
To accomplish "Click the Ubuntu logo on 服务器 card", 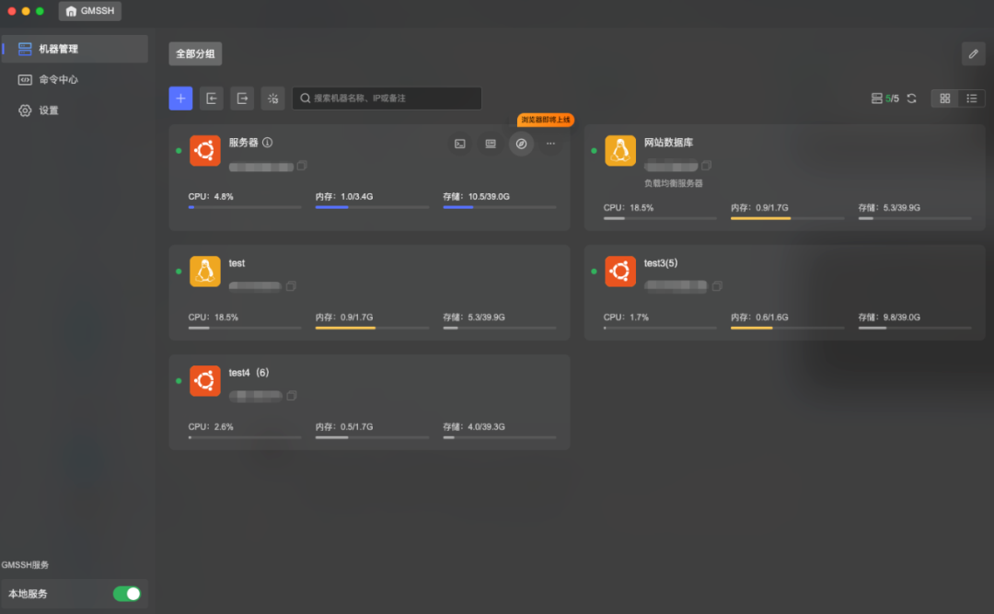I will pos(204,151).
